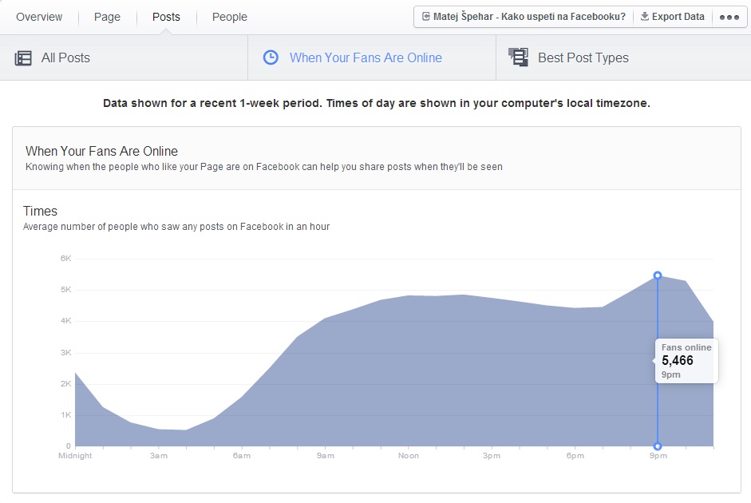Click Export Data button
Viewport: 751px width, 503px height.
pyautogui.click(x=673, y=17)
